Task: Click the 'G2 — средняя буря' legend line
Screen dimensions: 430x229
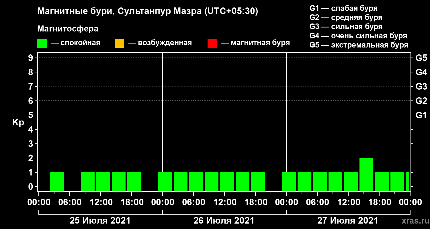Action: coord(346,17)
